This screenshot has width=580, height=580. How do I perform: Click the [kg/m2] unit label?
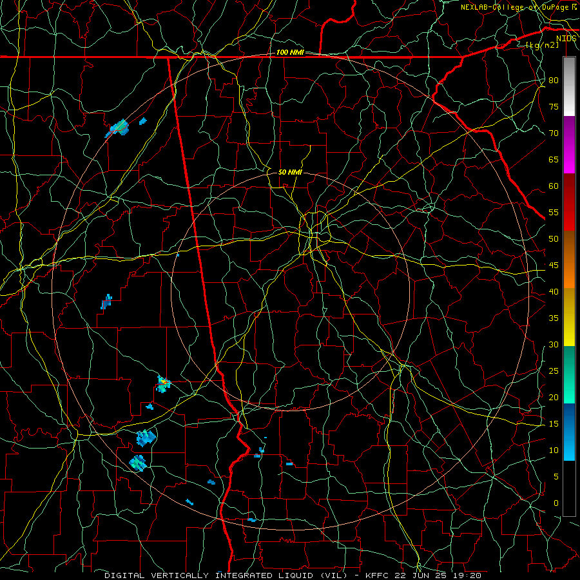coord(542,45)
